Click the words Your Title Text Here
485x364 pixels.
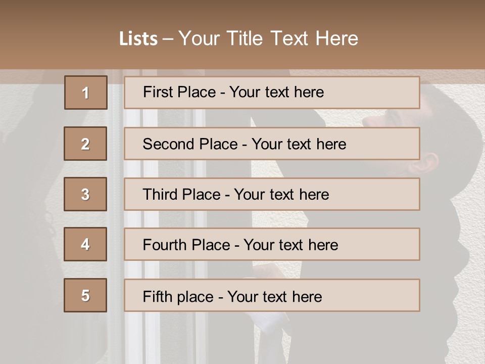tap(268, 38)
